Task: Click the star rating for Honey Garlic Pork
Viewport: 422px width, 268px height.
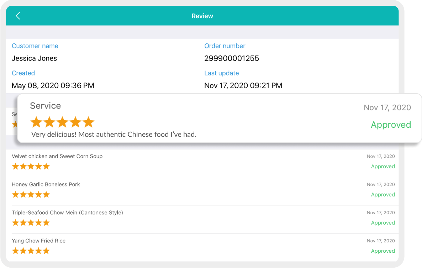Action: (31, 195)
